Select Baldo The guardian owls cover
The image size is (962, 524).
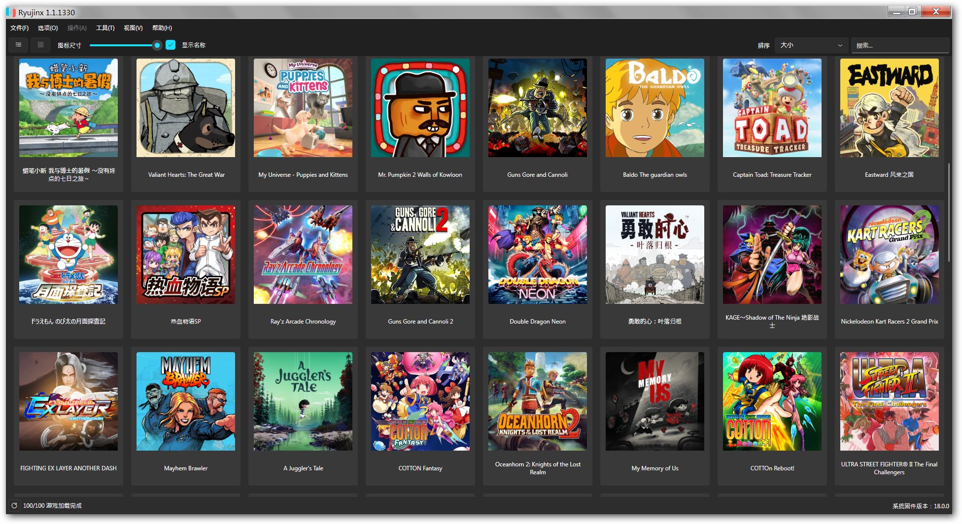655,108
